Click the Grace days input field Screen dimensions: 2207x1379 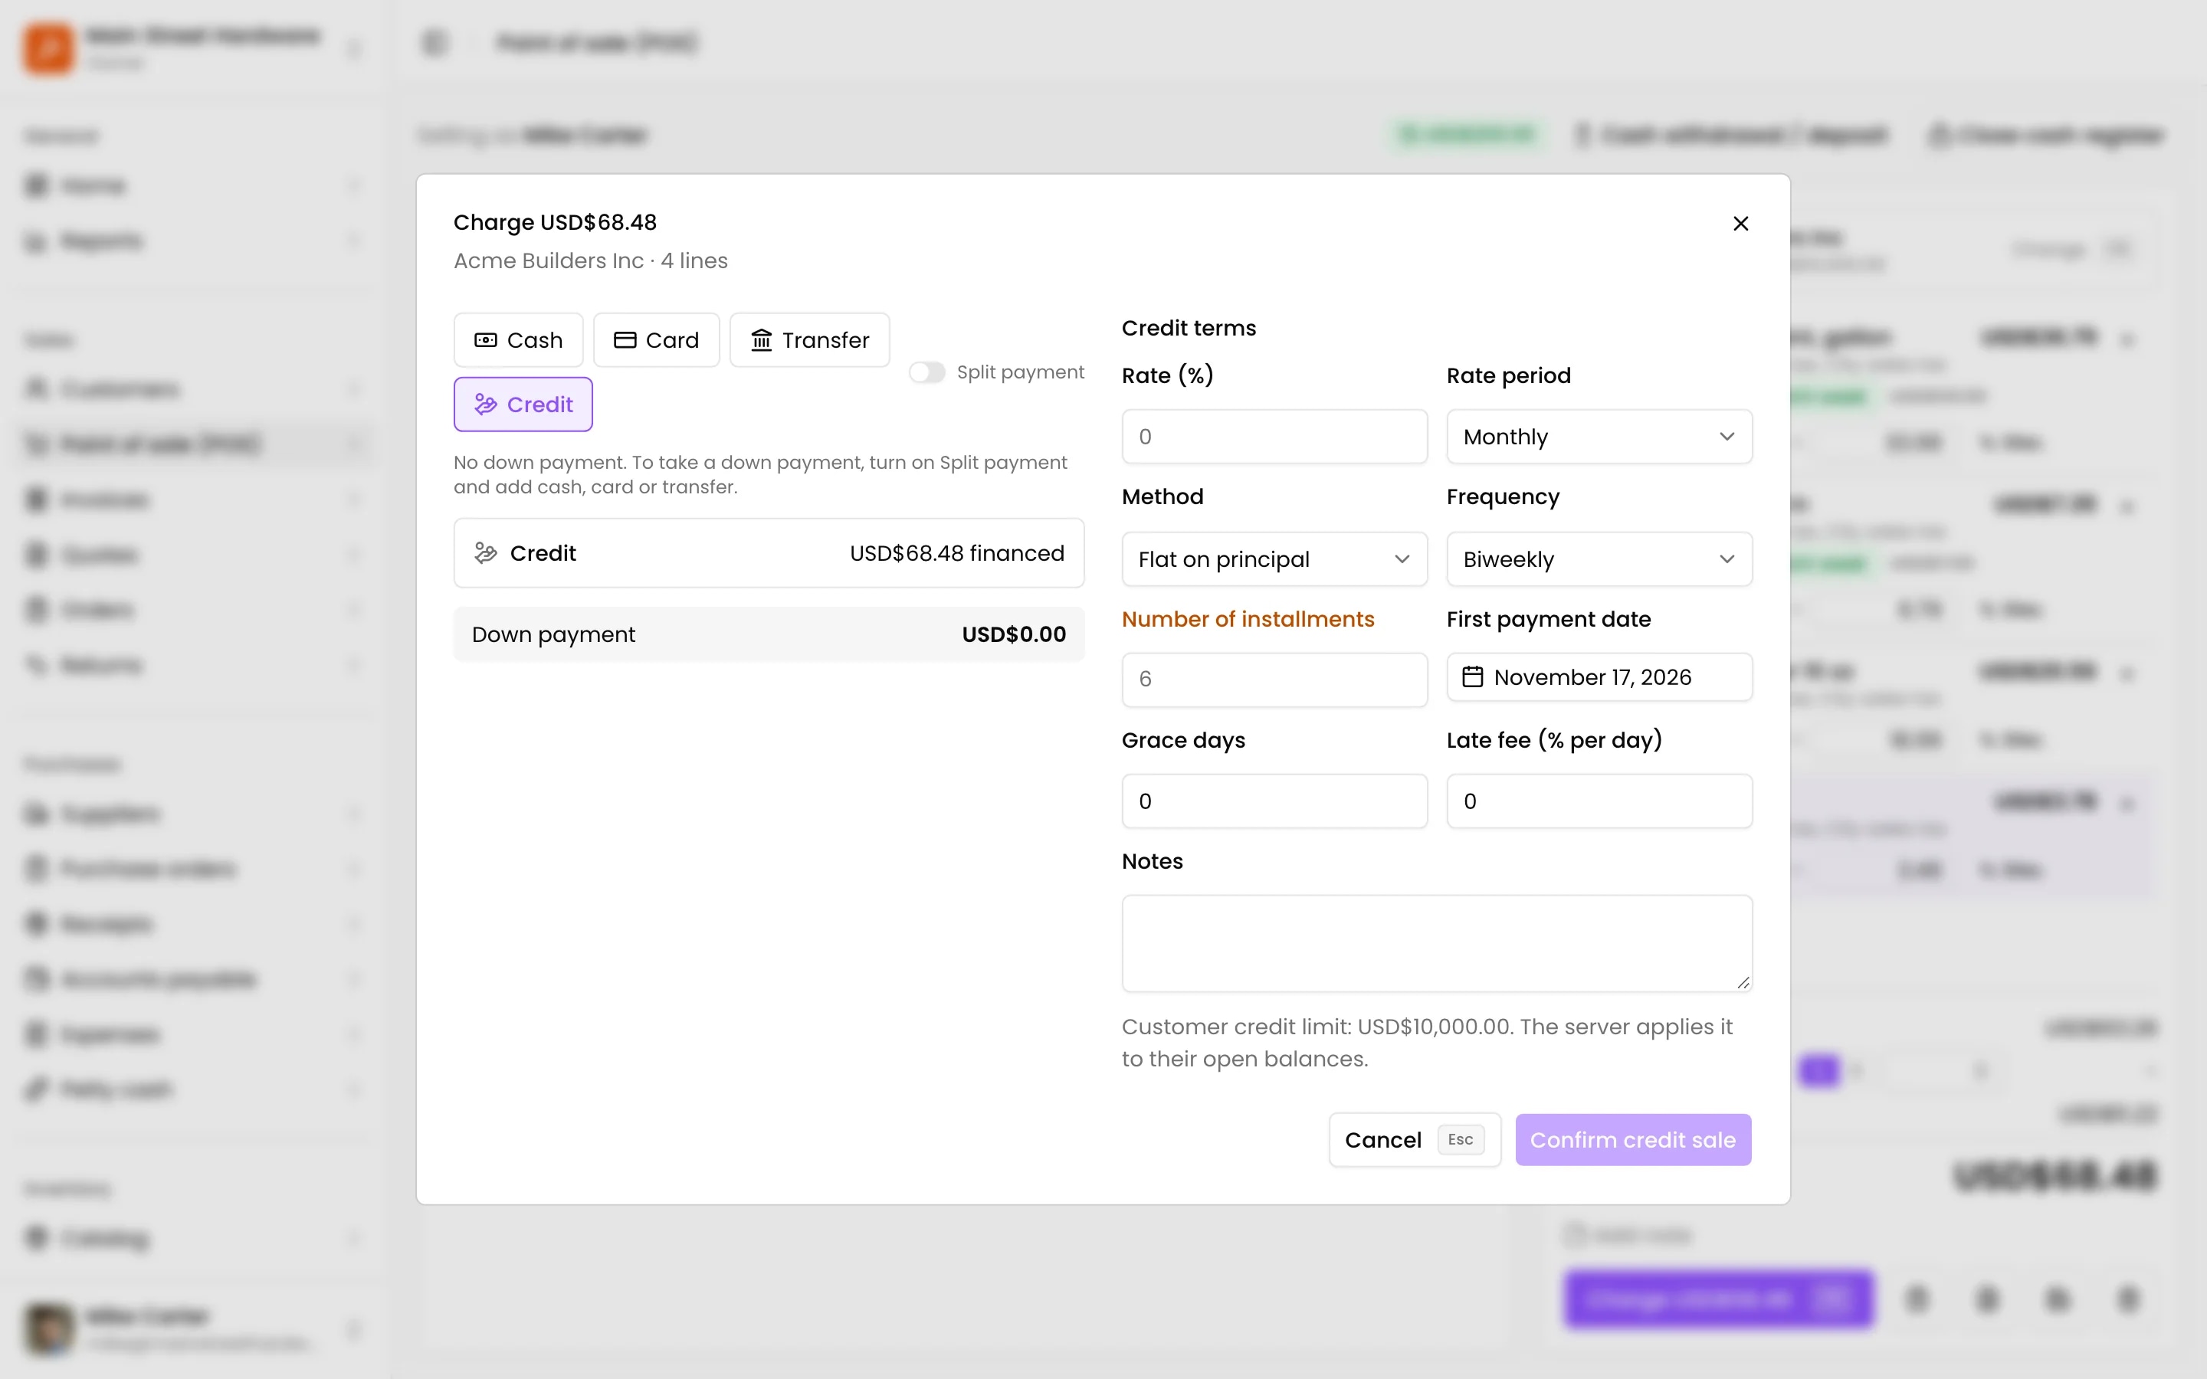[x=1274, y=801]
